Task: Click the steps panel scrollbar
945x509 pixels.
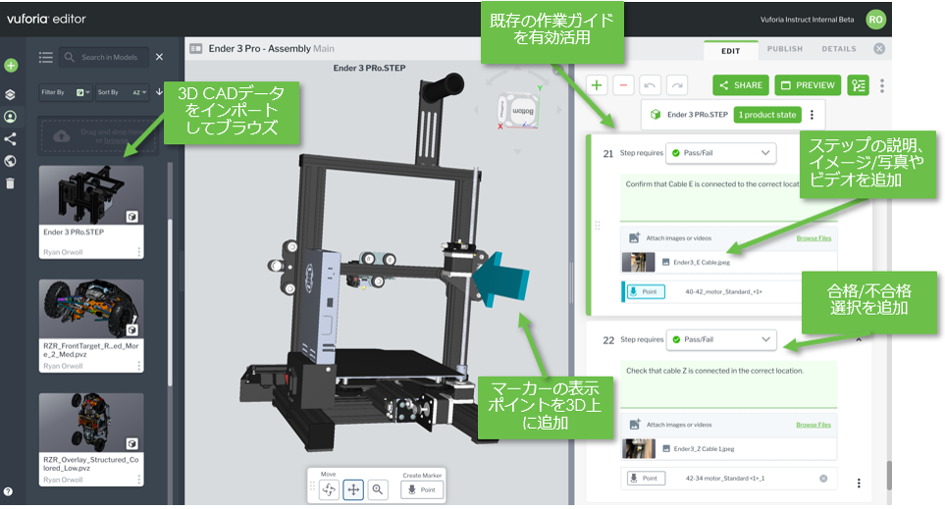Action: (x=888, y=476)
